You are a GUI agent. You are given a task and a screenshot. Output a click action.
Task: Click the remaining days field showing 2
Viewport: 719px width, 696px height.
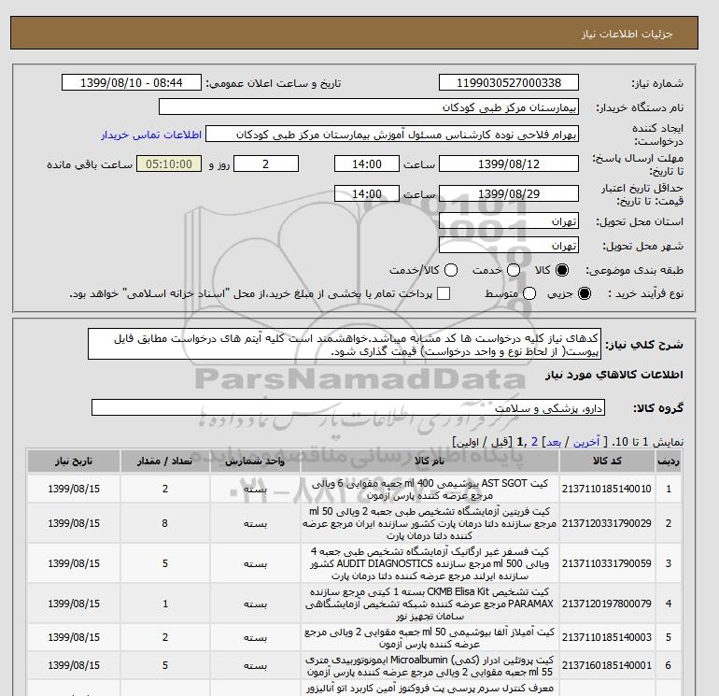pyautogui.click(x=266, y=163)
